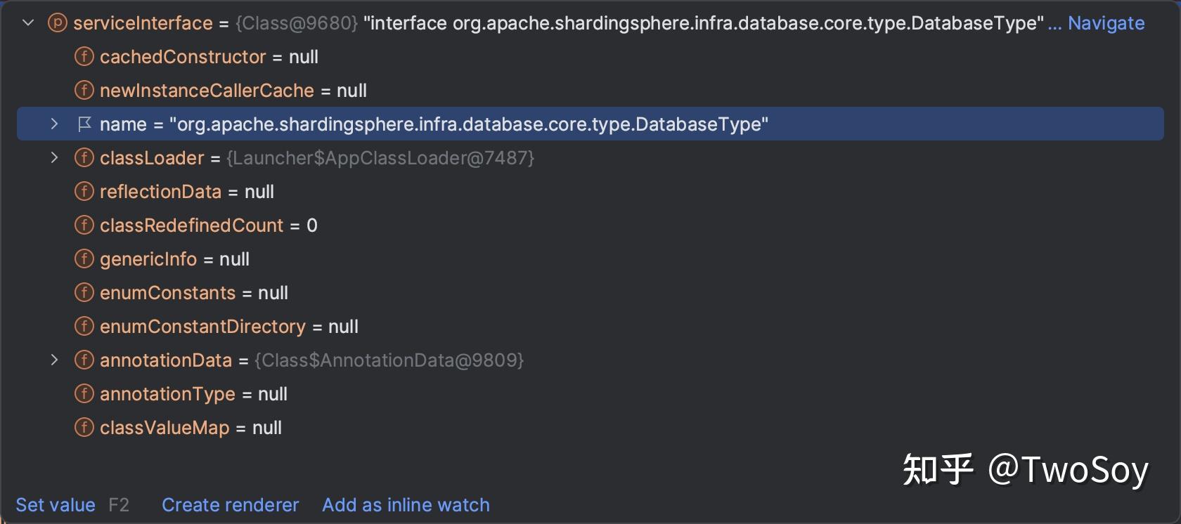The image size is (1181, 524).
Task: Expand the annotationData node
Action: pos(55,360)
